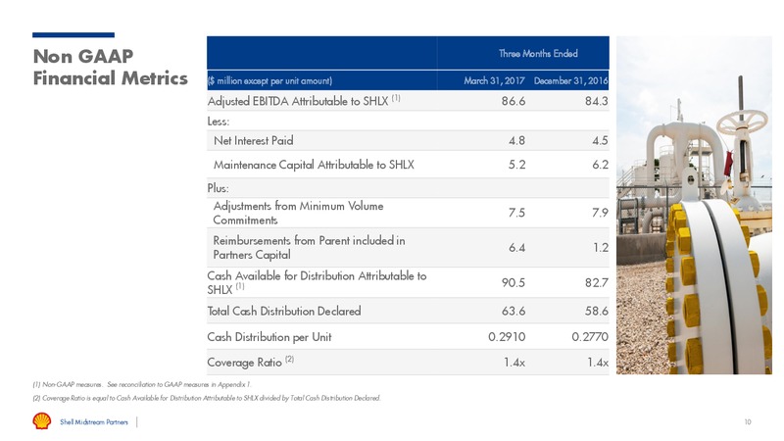The image size is (784, 441).
Task: Click the 'March 31, 2017' column header
Action: click(494, 80)
